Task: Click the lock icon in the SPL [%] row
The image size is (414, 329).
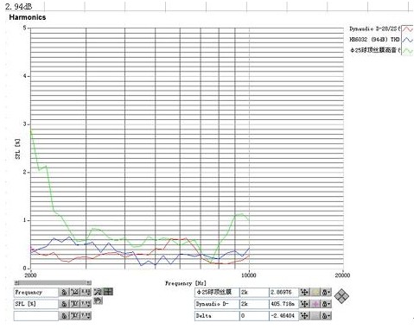Action: coord(64,304)
